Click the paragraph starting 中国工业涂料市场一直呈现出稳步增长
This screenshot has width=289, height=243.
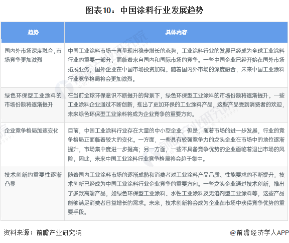[x=176, y=65]
